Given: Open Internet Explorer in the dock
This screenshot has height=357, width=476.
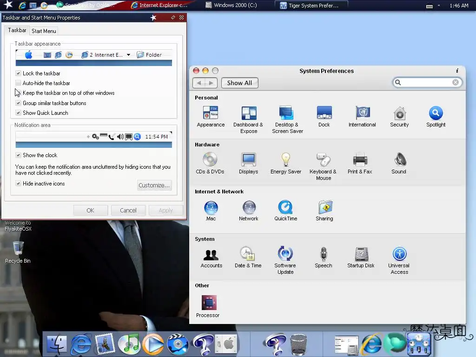Looking at the screenshot, I should (81, 344).
